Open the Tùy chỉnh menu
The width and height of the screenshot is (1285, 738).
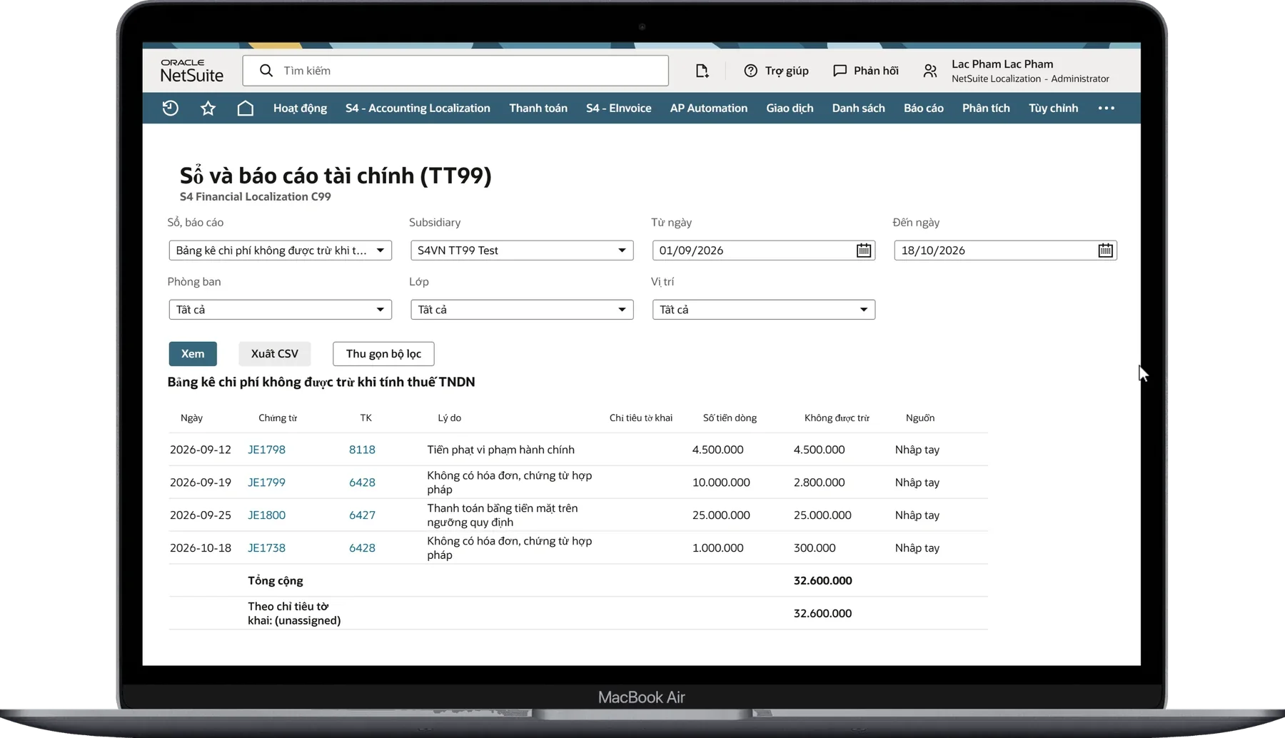[1053, 108]
